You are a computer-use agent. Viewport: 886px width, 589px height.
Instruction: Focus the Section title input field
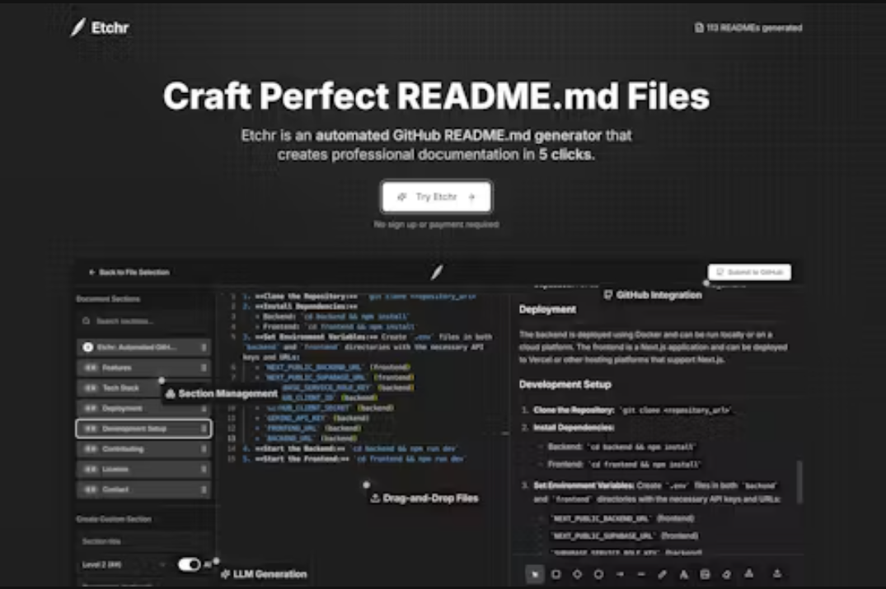pos(143,541)
